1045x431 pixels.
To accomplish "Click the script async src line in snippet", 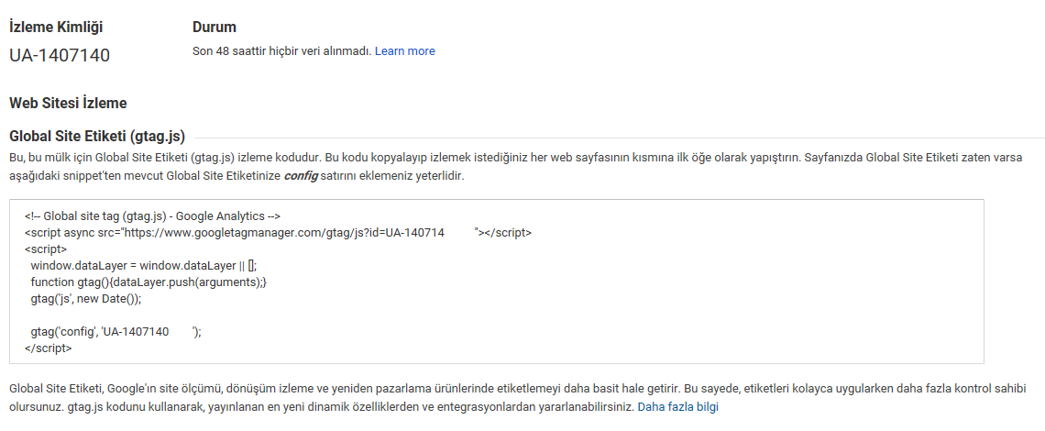I will point(278,233).
